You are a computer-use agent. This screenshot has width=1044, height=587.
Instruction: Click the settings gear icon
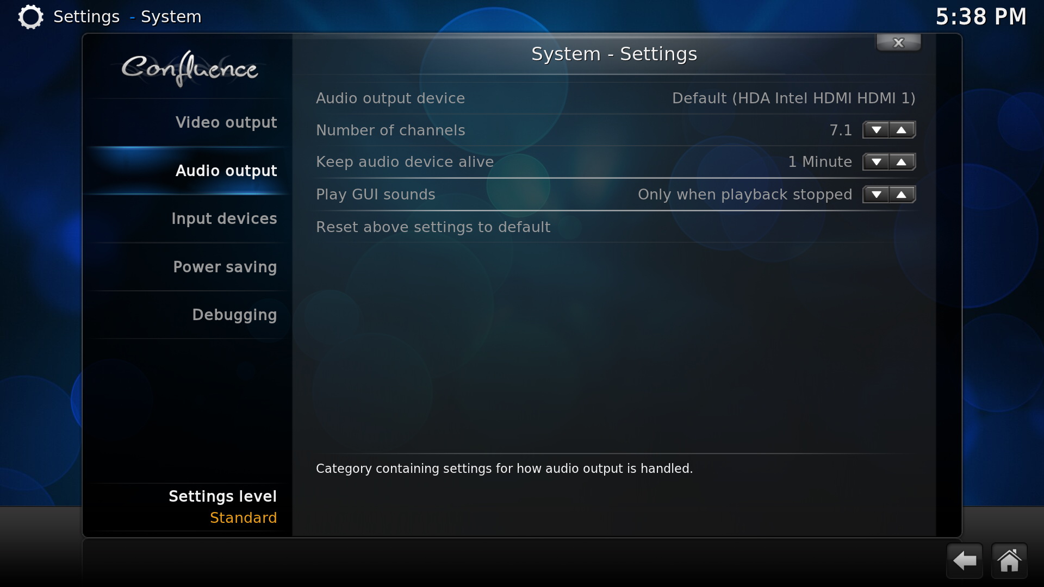[x=30, y=17]
